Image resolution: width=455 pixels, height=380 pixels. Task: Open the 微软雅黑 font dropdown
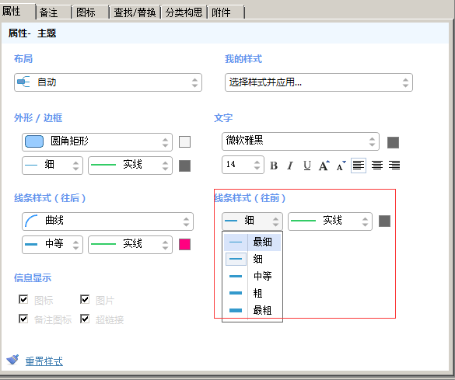[301, 141]
